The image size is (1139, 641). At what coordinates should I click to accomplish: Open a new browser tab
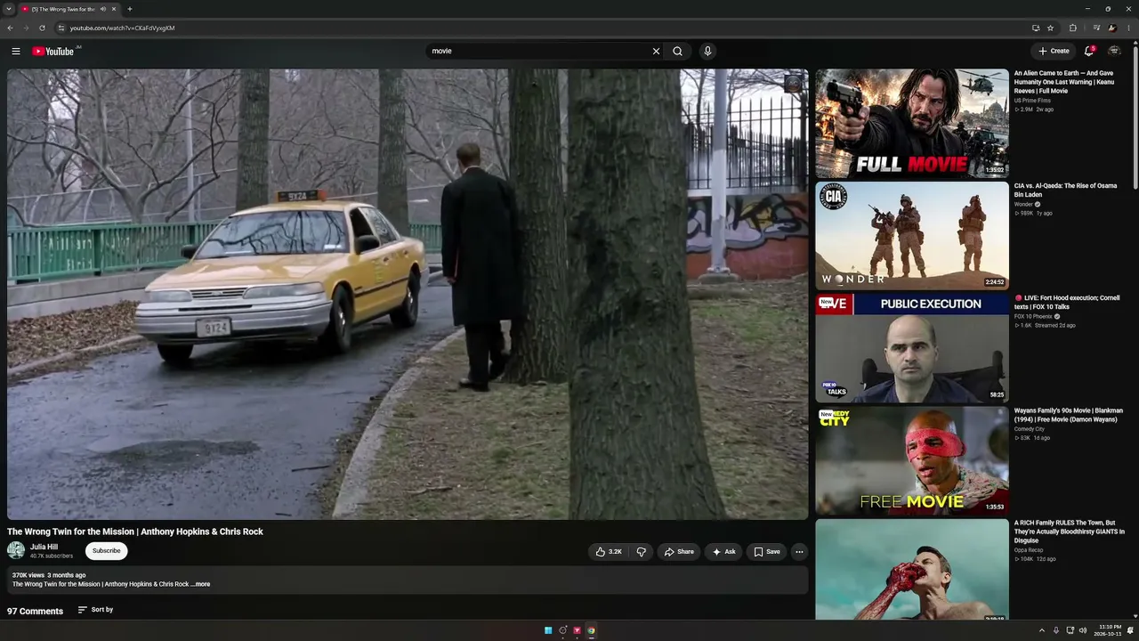point(130,9)
